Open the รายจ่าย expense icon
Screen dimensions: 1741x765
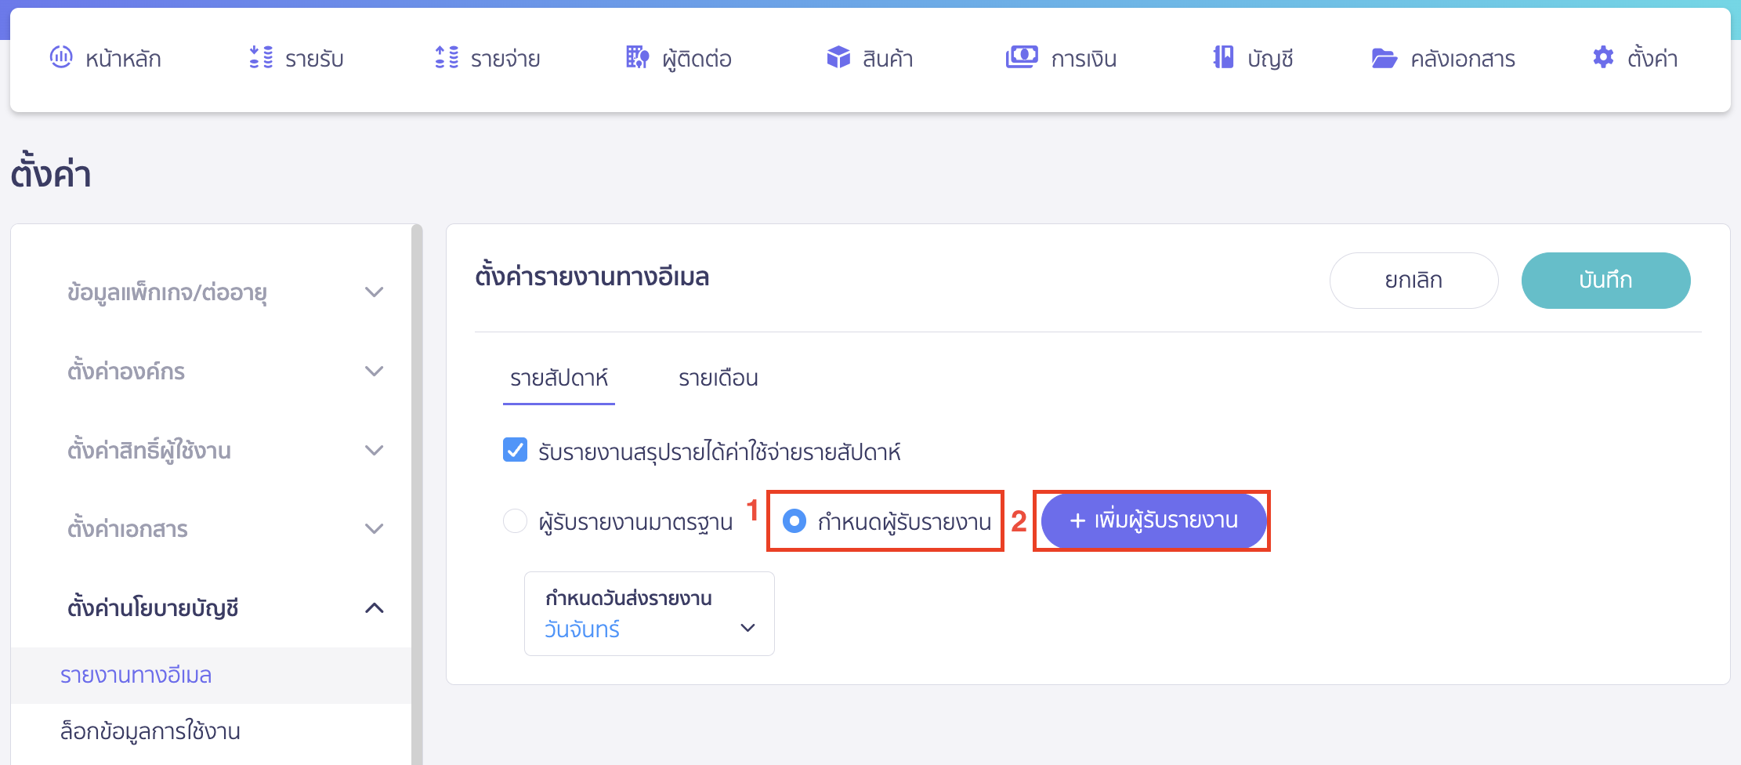pyautogui.click(x=445, y=57)
